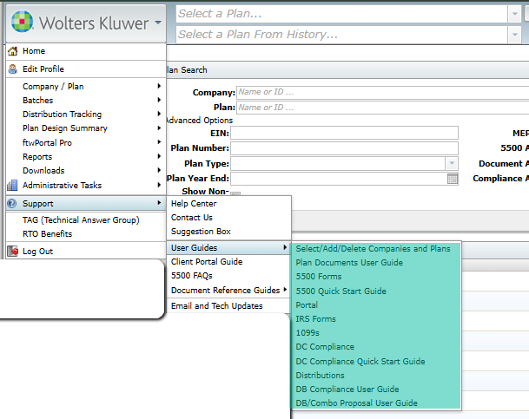Open the Suggestion Box entry
529x419 pixels.
click(229, 232)
